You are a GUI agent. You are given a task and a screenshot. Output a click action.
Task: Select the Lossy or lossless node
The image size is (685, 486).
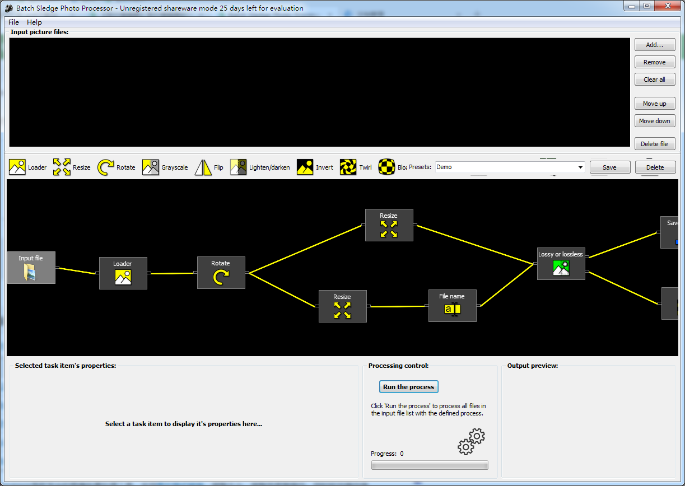pyautogui.click(x=561, y=264)
